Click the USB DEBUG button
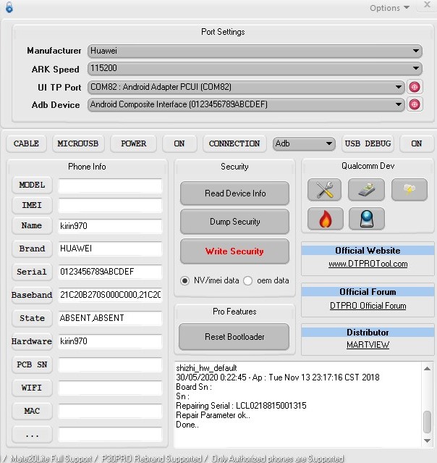437x463 pixels. tap(368, 143)
